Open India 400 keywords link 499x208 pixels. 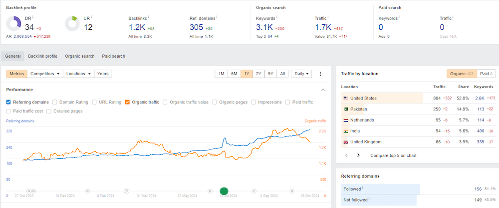(x=481, y=131)
